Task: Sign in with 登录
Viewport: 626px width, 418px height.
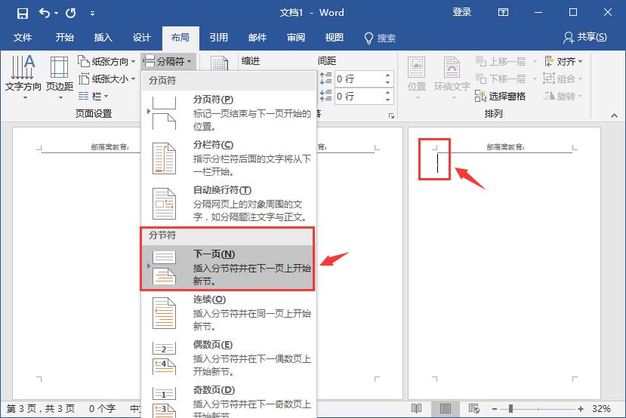Action: (462, 12)
